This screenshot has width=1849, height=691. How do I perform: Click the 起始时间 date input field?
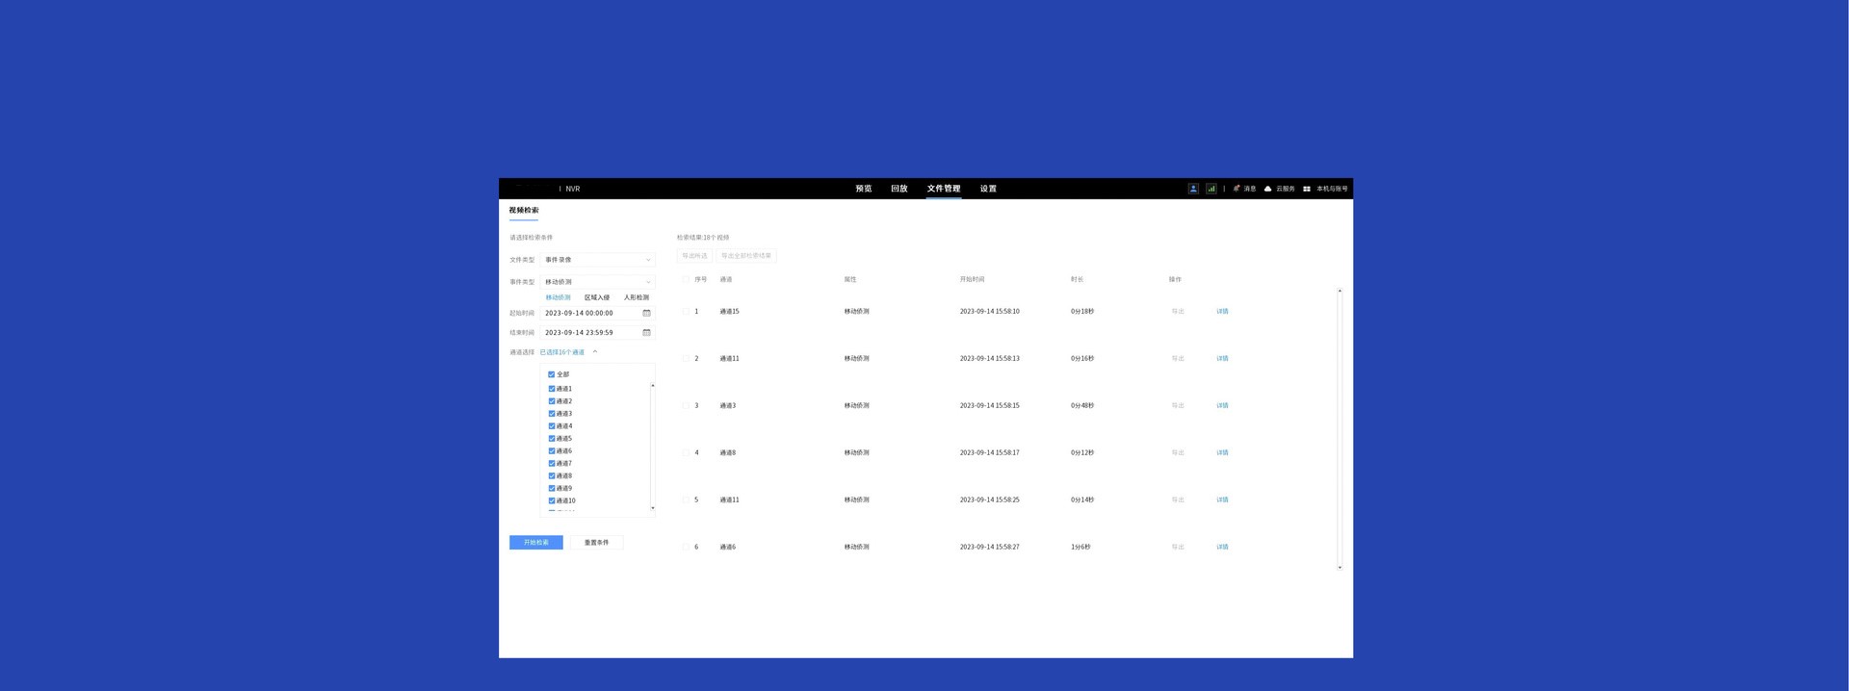click(589, 313)
